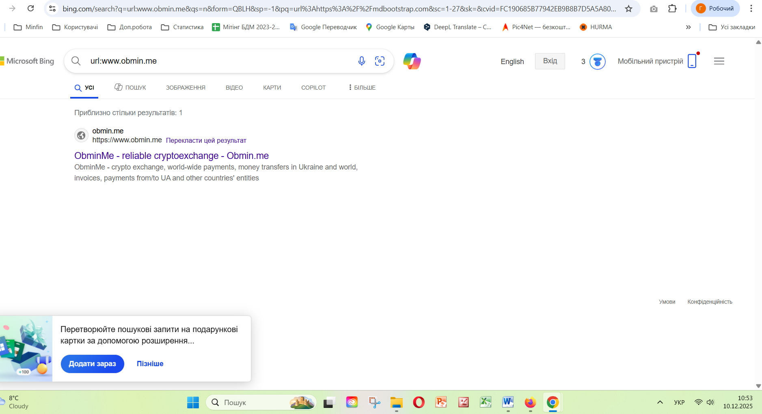
Task: Open File Explorer from the taskbar
Action: click(x=396, y=402)
